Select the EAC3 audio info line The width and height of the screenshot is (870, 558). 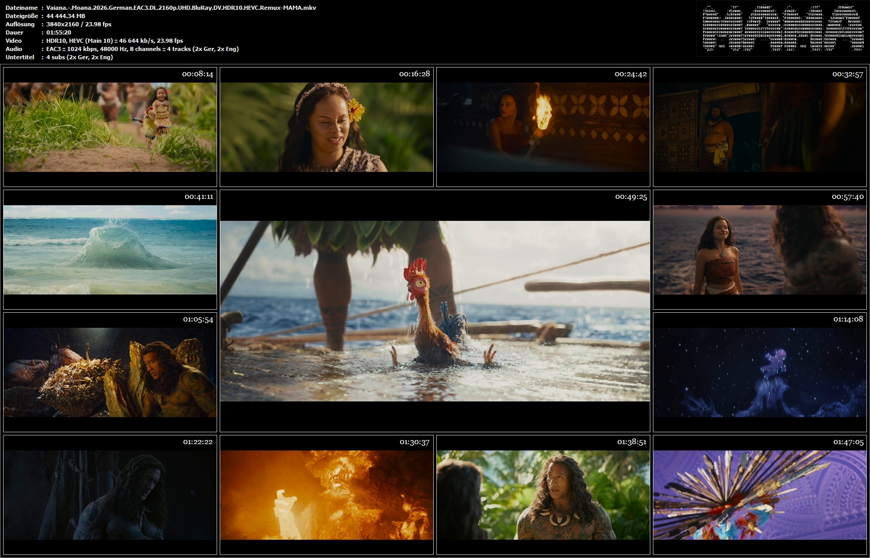[142, 49]
